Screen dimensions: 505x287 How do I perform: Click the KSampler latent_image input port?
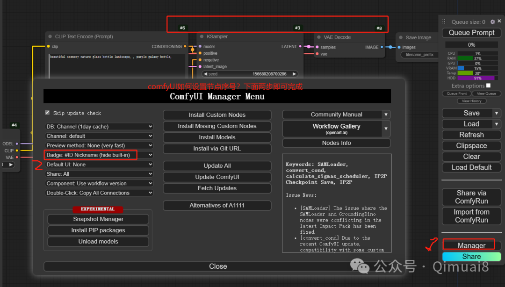[200, 67]
